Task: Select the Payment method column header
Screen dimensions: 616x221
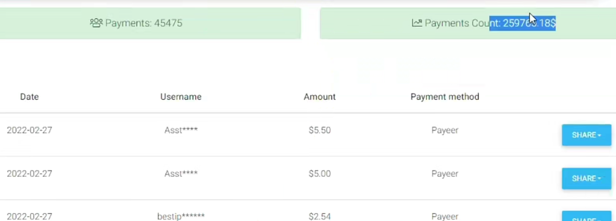Action: [x=445, y=97]
